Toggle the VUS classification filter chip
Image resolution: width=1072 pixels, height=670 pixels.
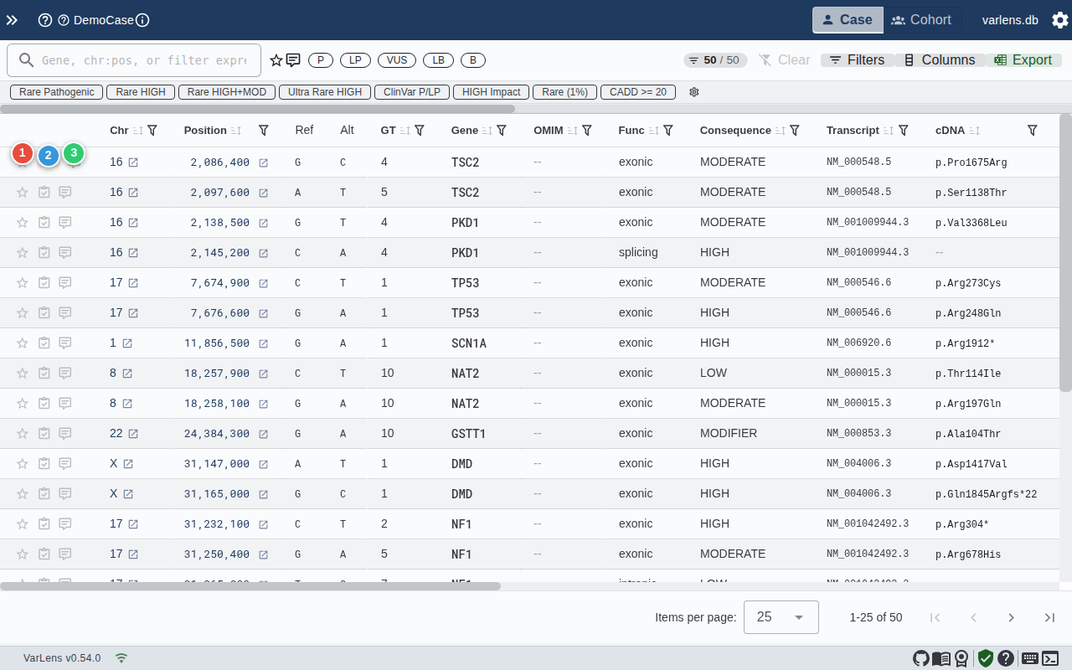pyautogui.click(x=396, y=59)
